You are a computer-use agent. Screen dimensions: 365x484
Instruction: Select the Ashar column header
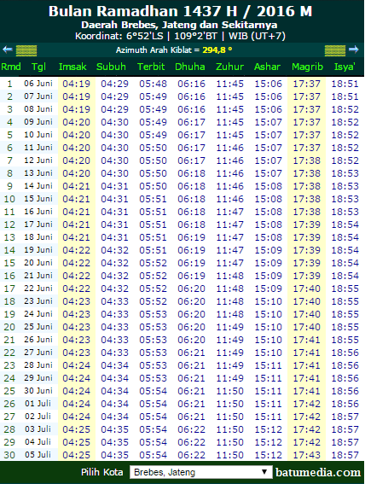[x=267, y=67]
